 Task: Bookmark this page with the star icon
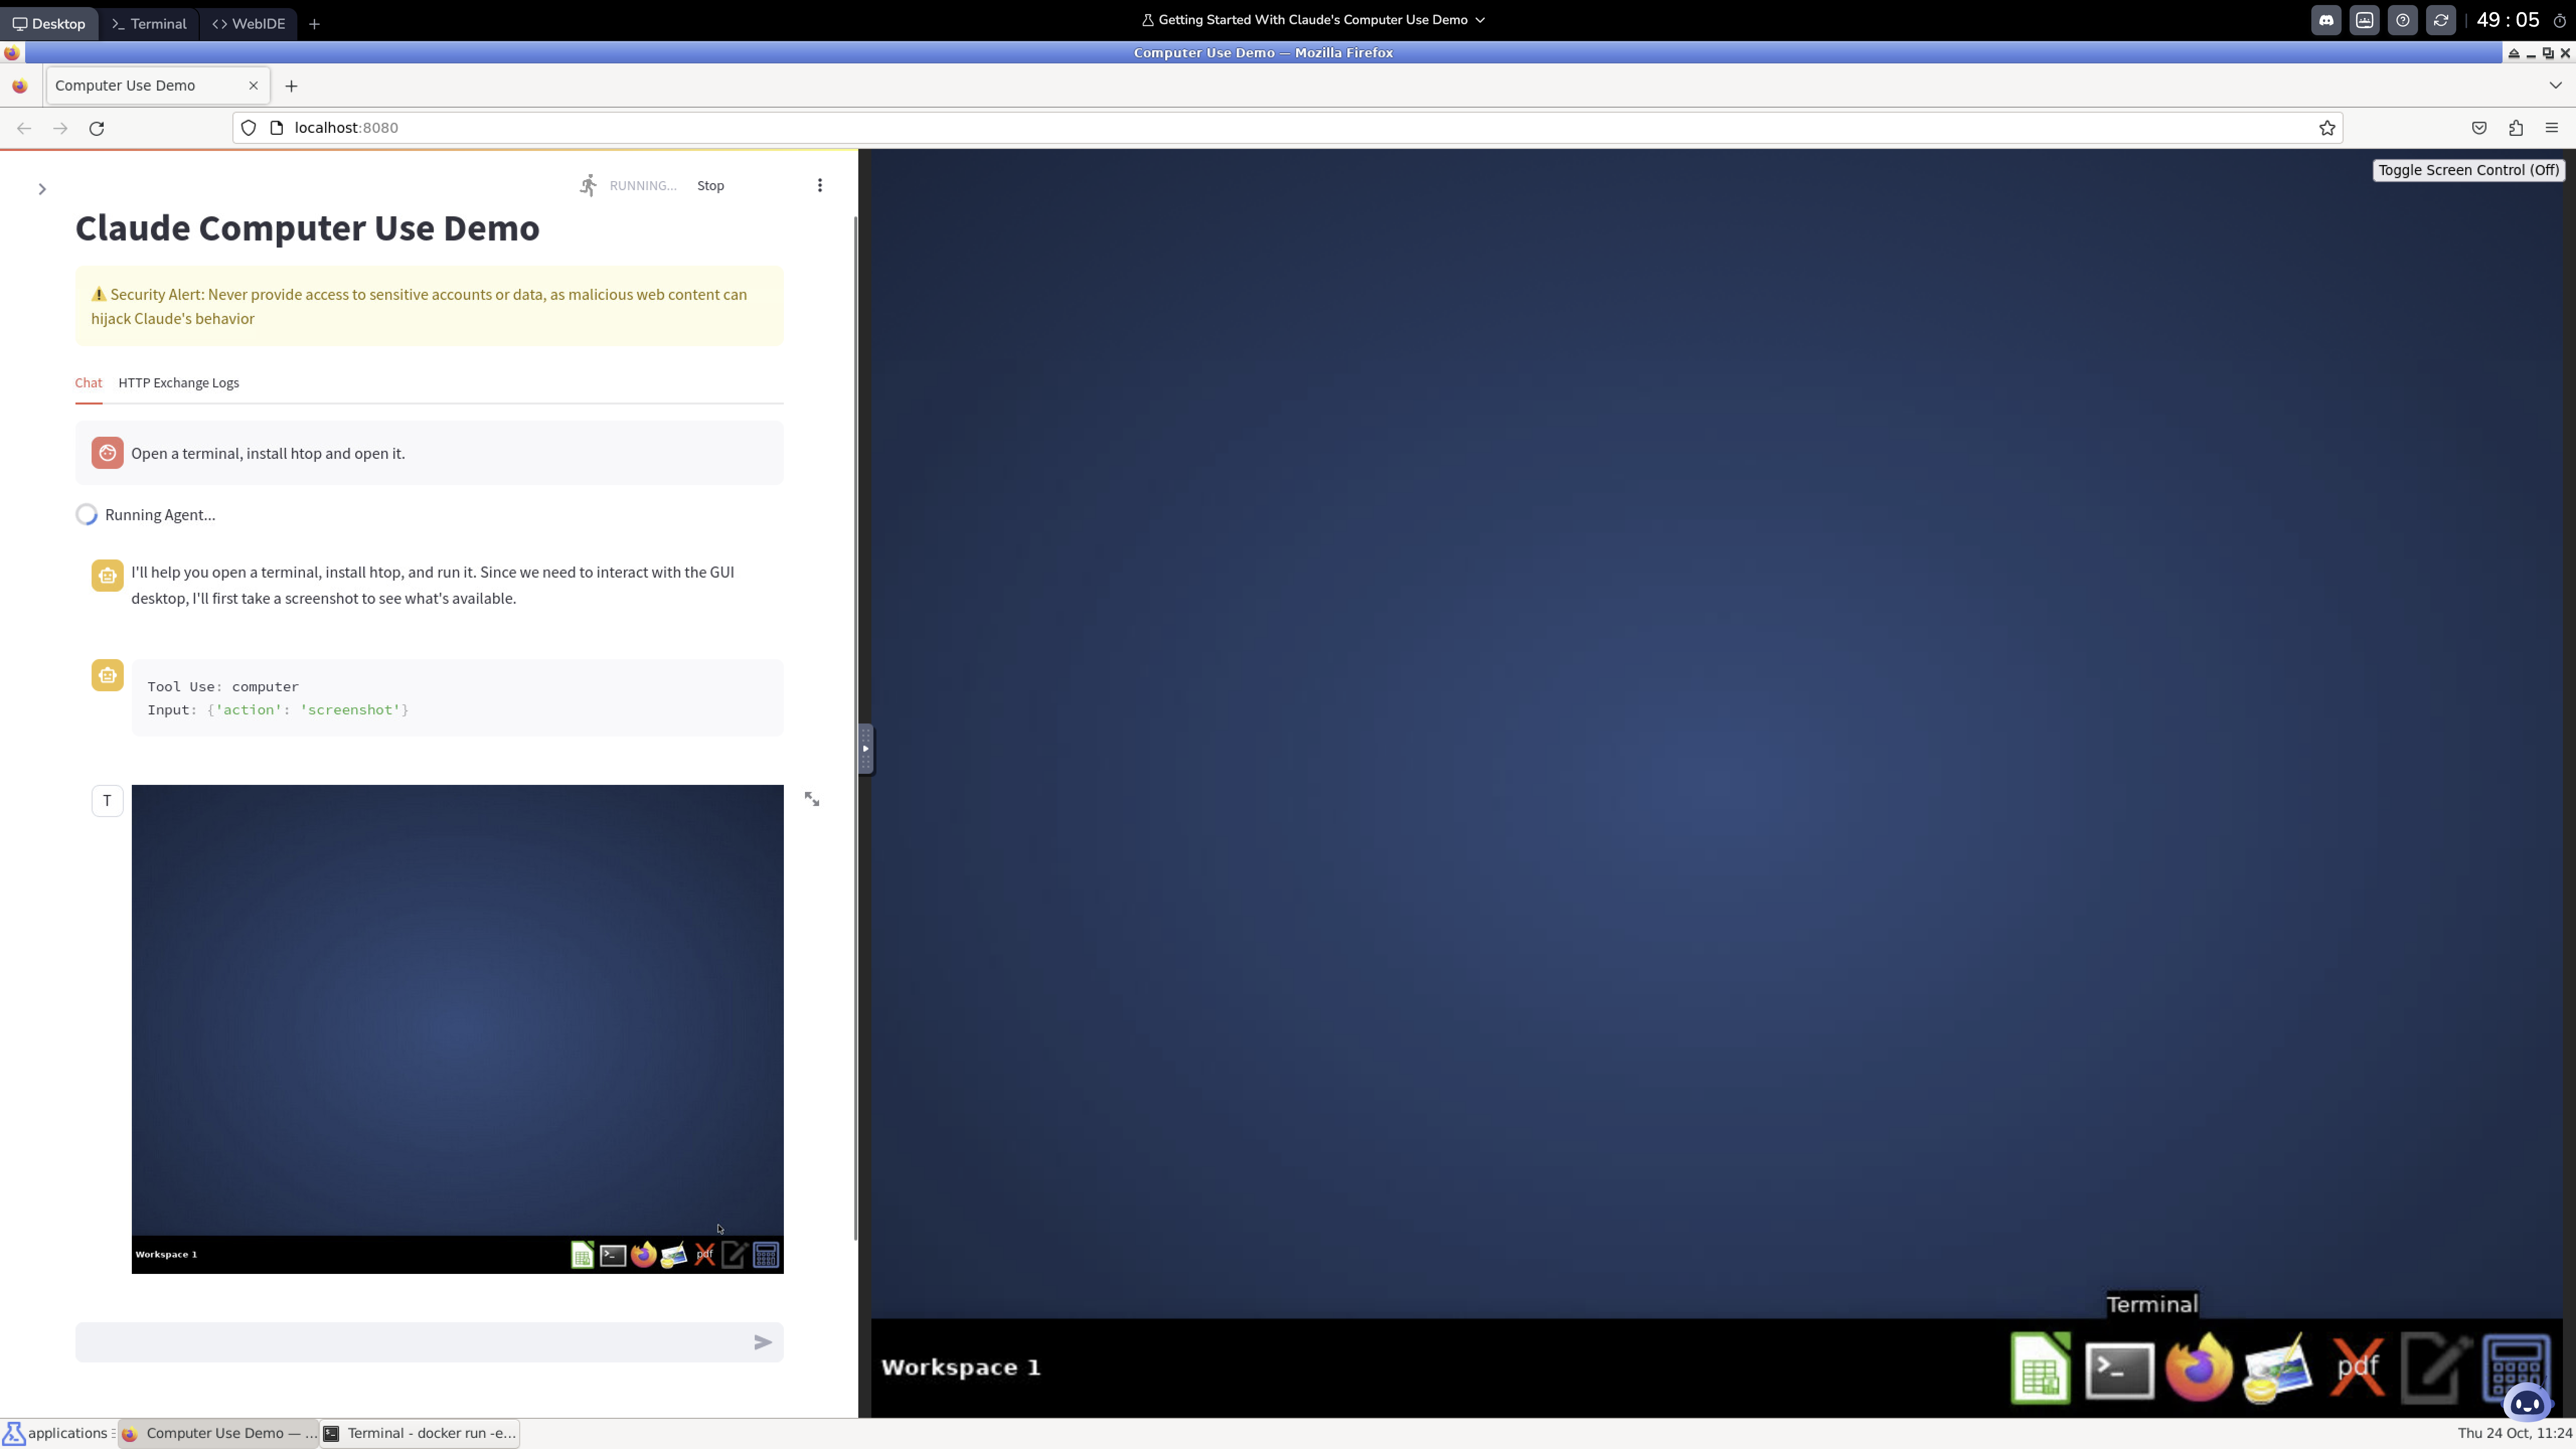pos(2327,128)
